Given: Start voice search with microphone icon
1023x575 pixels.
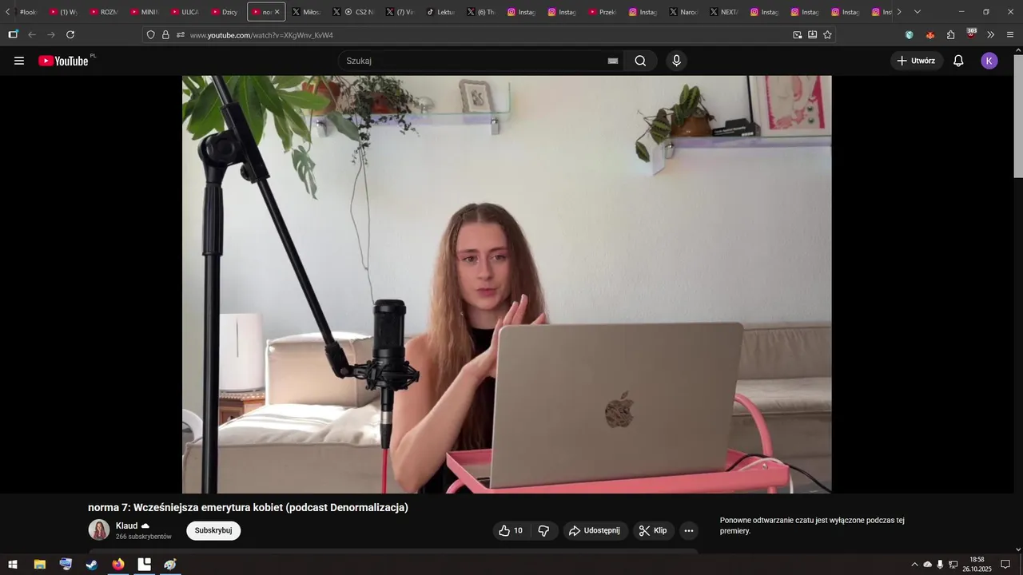Looking at the screenshot, I should 677,61.
